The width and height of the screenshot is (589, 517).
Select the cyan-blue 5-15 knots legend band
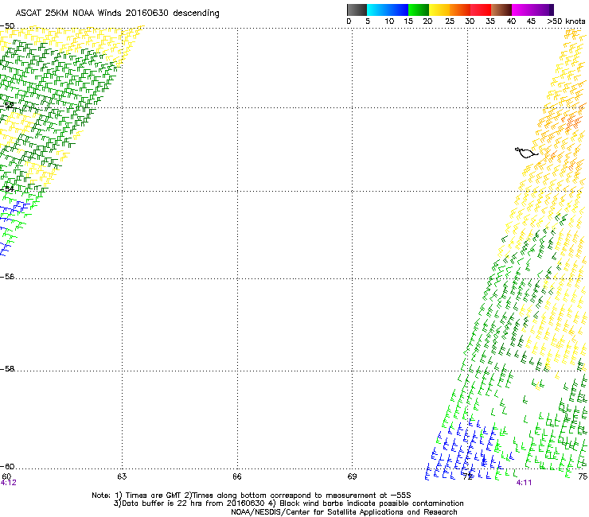pyautogui.click(x=388, y=10)
